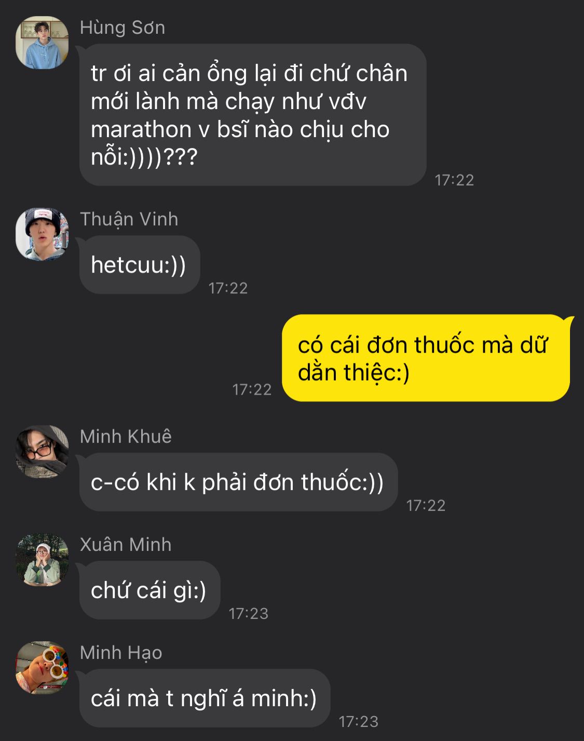The image size is (584, 741).
Task: Select the "chứ cái gì:)" message
Action: click(x=150, y=590)
